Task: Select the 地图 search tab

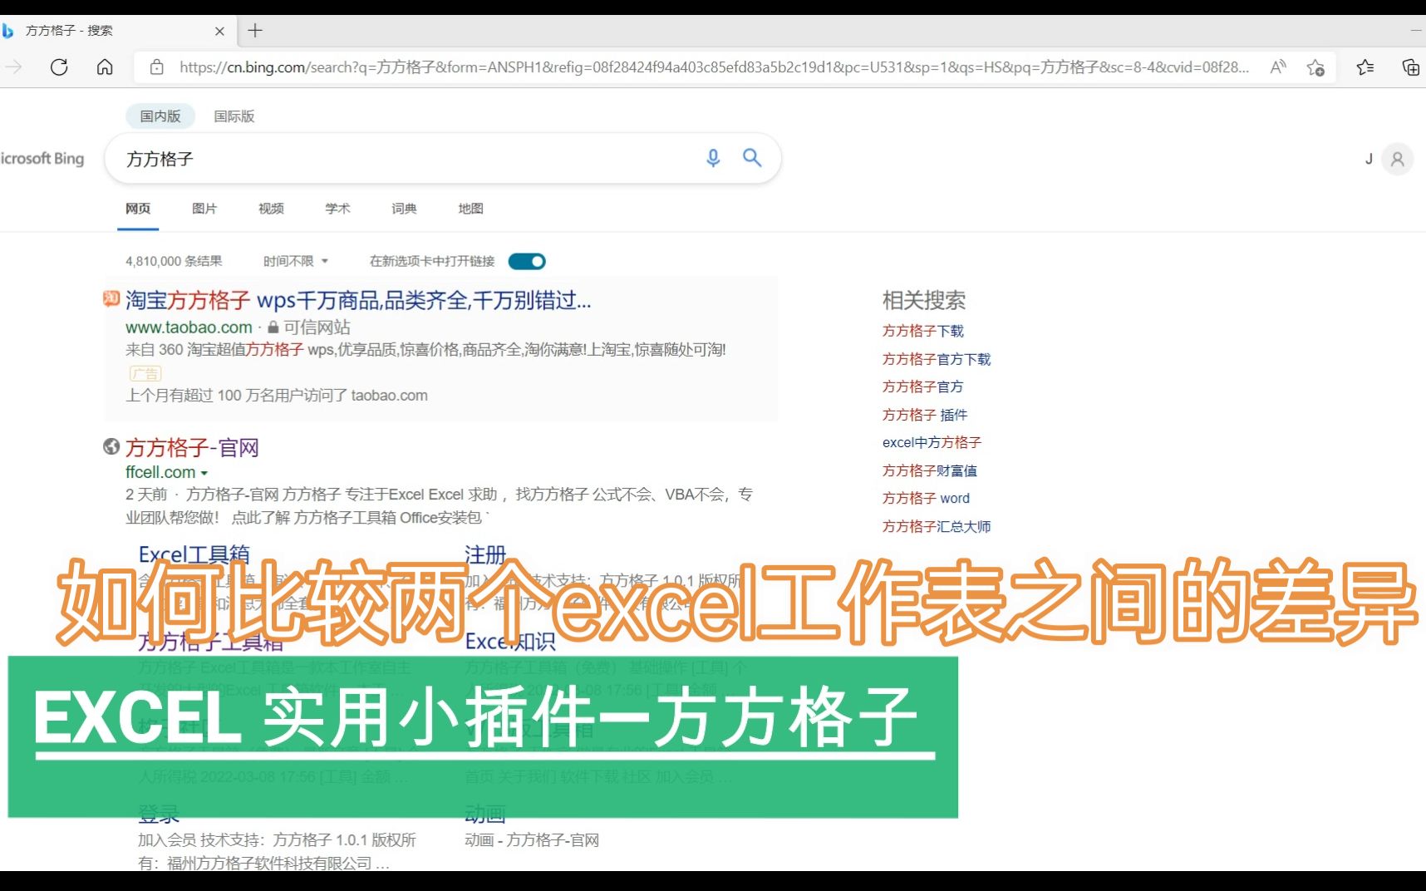Action: click(470, 209)
